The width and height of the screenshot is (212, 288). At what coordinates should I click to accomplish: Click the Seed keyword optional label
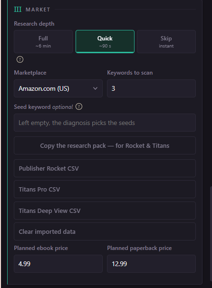click(43, 107)
